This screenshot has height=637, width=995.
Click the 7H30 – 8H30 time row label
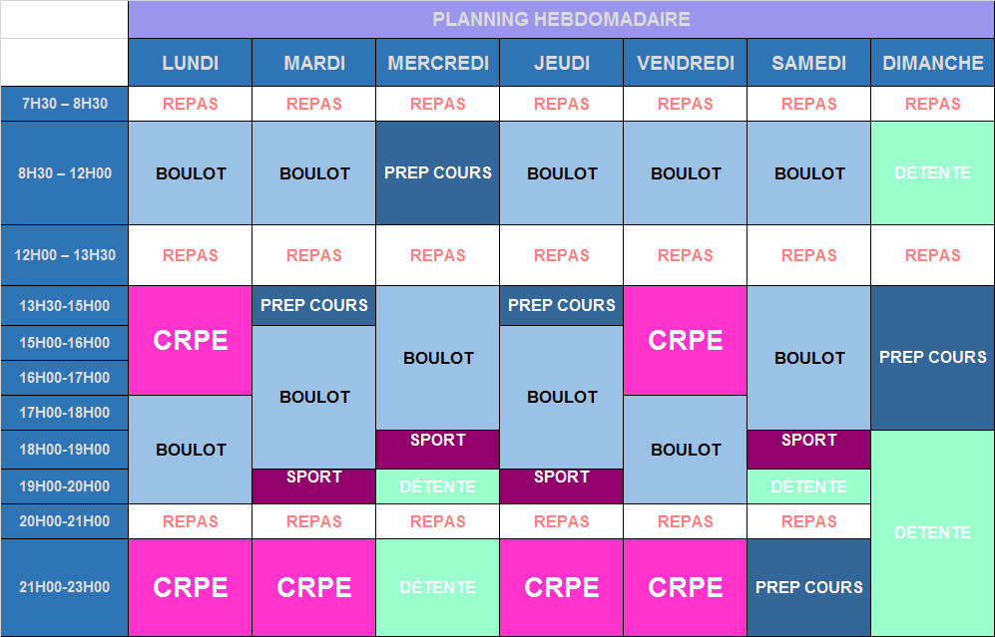click(64, 104)
